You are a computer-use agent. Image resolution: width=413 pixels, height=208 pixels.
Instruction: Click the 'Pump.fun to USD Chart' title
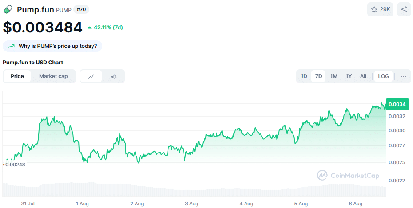pos(33,63)
